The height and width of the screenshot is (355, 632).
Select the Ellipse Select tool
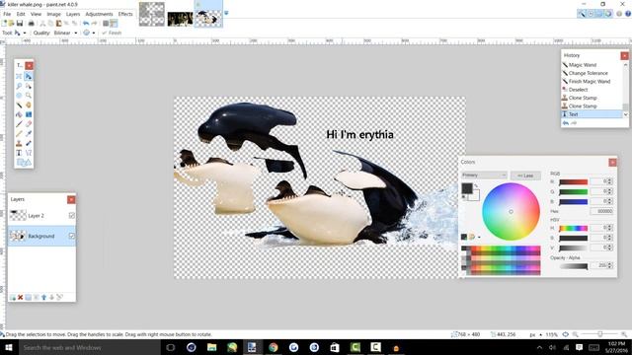click(x=19, y=96)
